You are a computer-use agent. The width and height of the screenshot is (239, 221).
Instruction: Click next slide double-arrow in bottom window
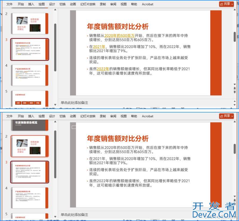point(235,204)
